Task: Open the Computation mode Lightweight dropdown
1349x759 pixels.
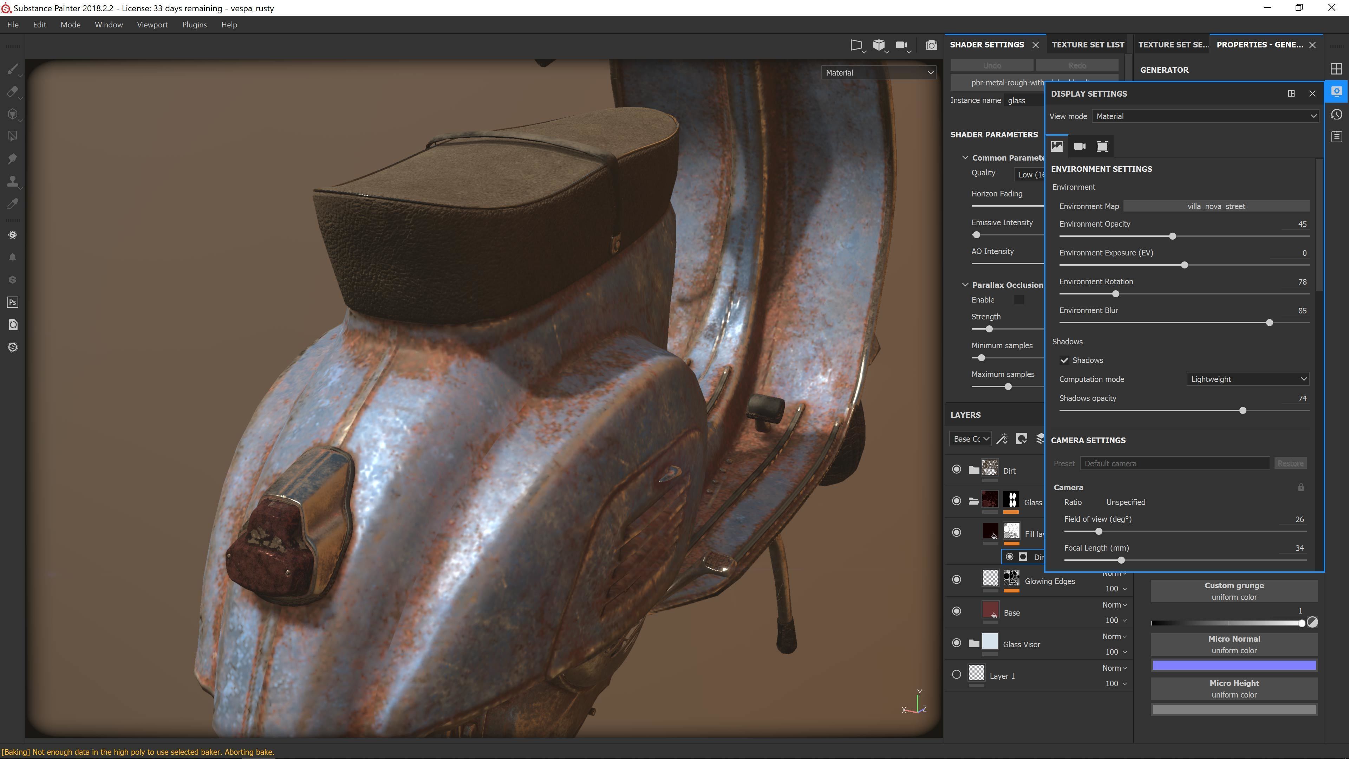Action: click(x=1248, y=379)
